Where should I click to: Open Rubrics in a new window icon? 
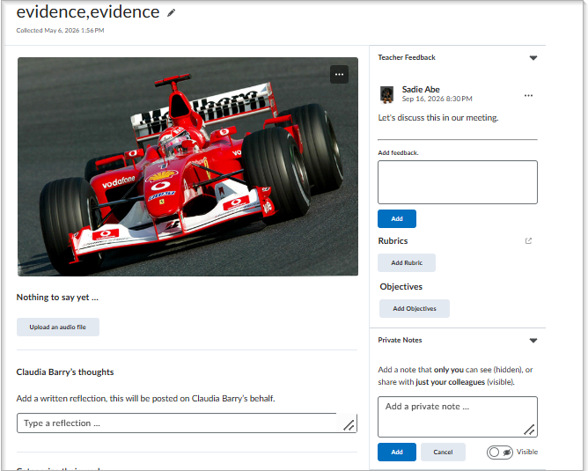click(x=528, y=240)
